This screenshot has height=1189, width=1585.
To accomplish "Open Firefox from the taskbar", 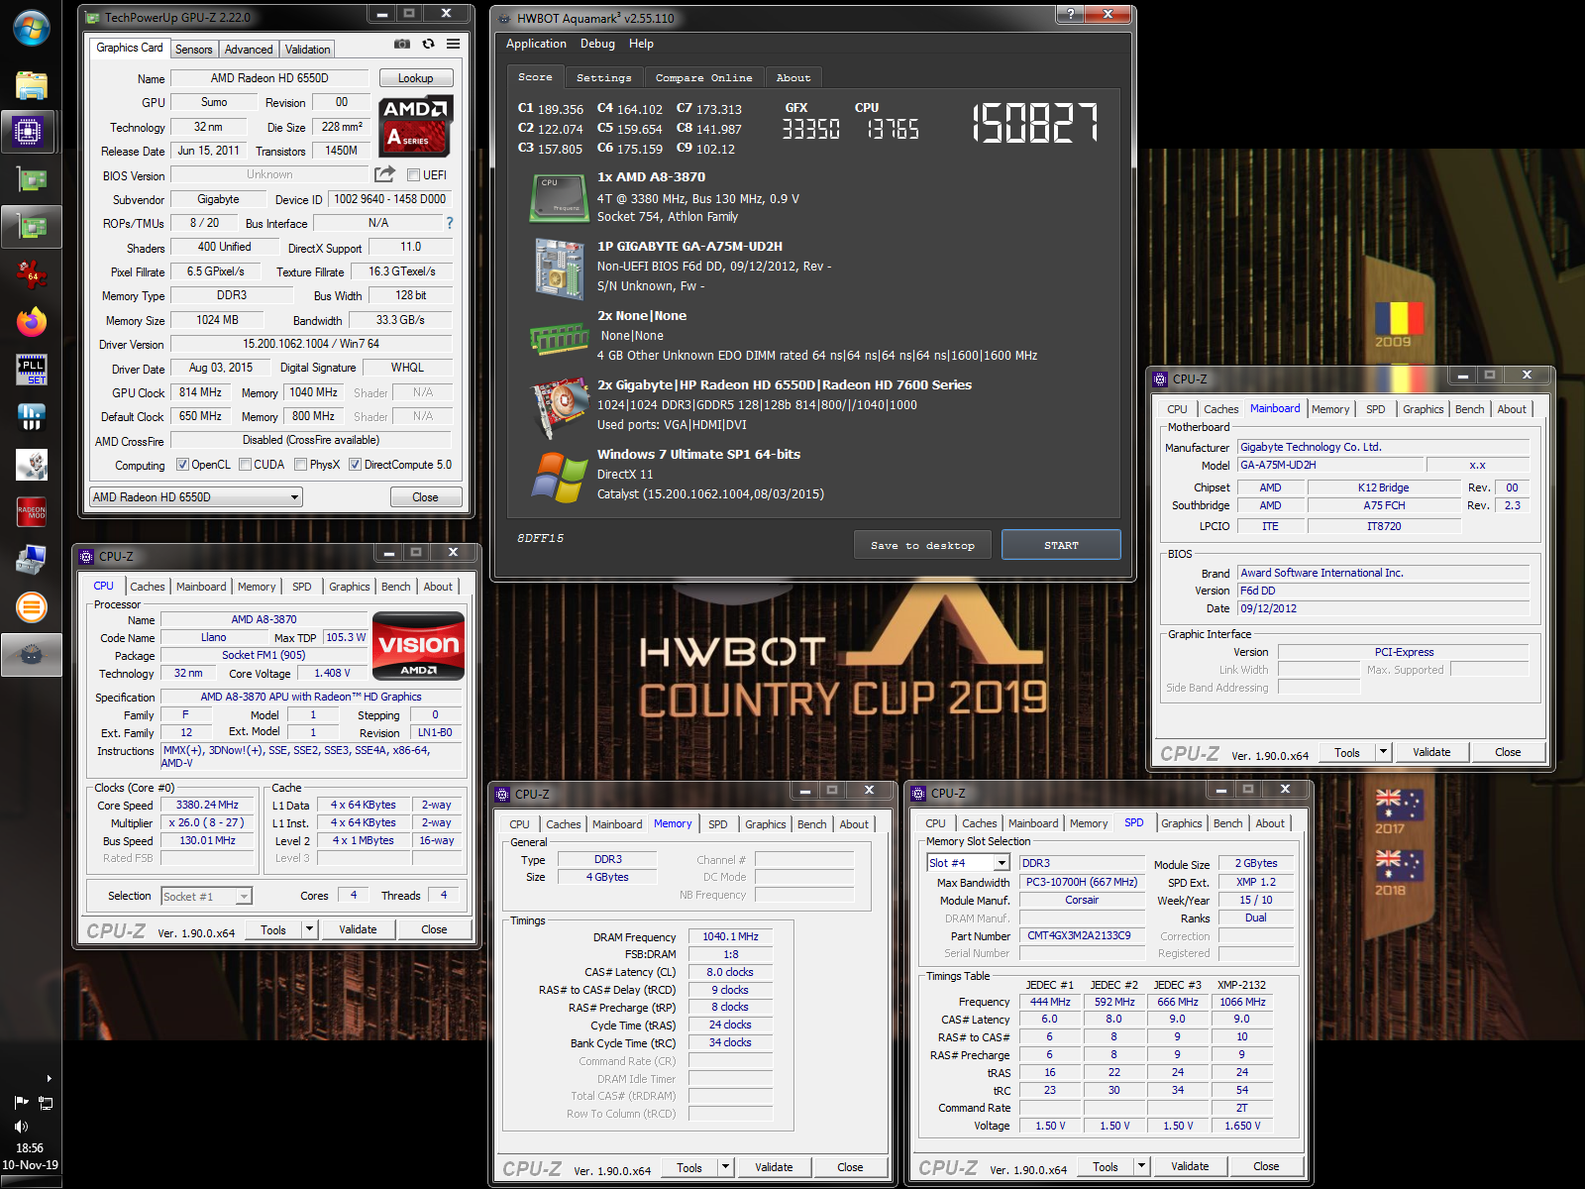I will tap(31, 322).
